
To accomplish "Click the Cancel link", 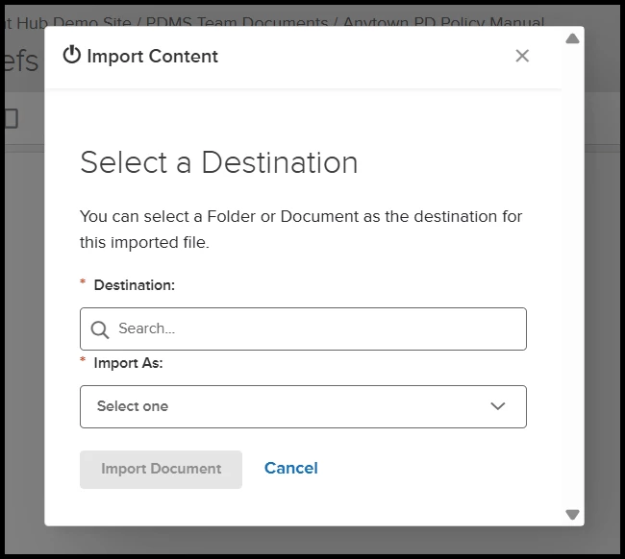I will (x=290, y=468).
